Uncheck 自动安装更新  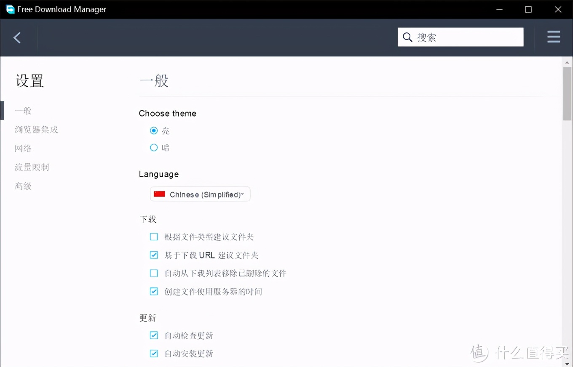[x=154, y=353]
